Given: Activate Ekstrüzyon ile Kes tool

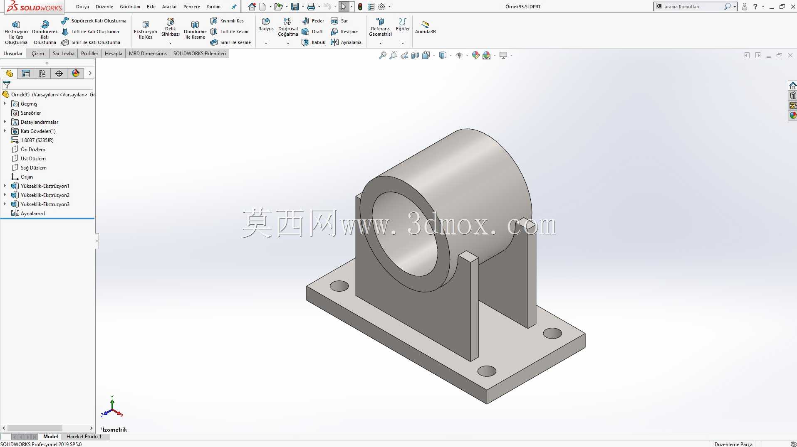Looking at the screenshot, I should coord(146,30).
